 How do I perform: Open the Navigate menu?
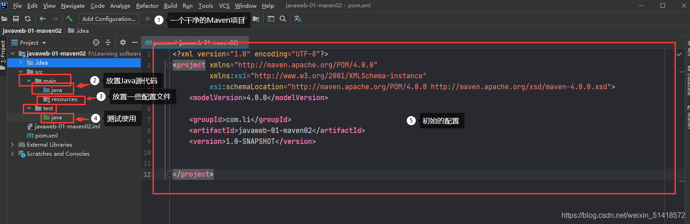(x=73, y=6)
